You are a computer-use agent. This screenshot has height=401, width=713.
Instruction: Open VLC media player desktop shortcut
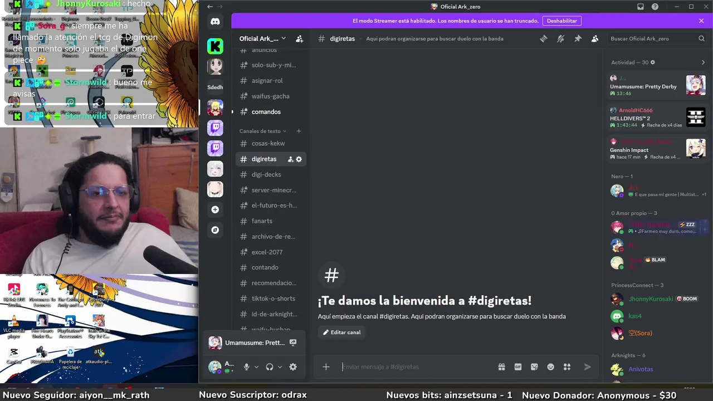[x=14, y=326]
